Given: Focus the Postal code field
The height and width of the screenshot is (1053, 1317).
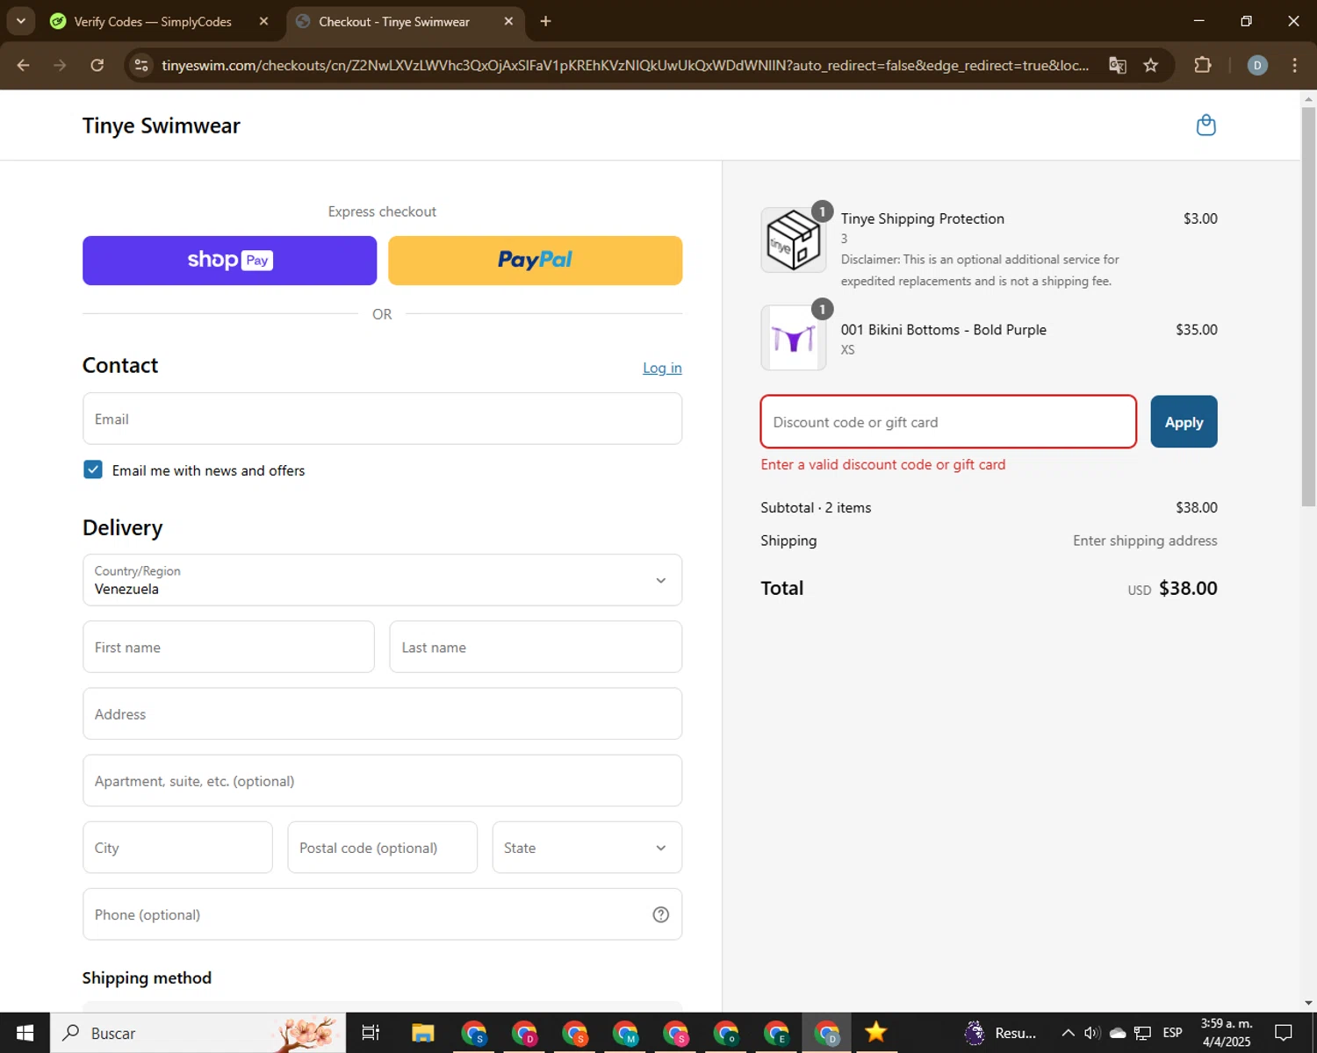Looking at the screenshot, I should 382,848.
